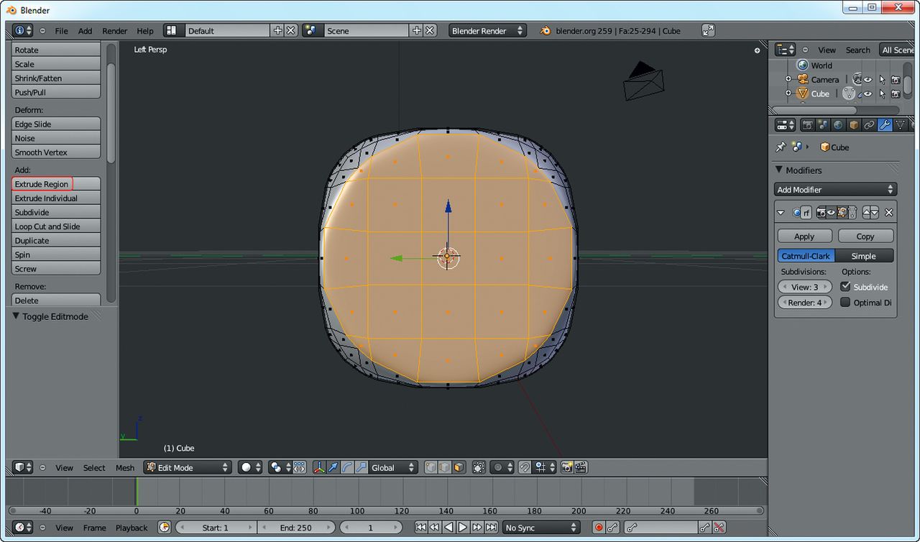
Task: Pin the properties context
Action: pyautogui.click(x=781, y=147)
